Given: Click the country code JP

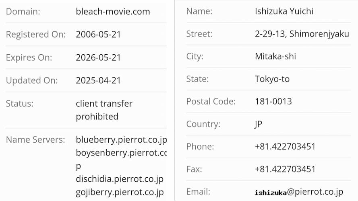Looking at the screenshot, I should pos(259,124).
